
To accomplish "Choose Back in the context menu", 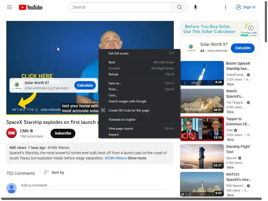I will (x=139, y=62).
